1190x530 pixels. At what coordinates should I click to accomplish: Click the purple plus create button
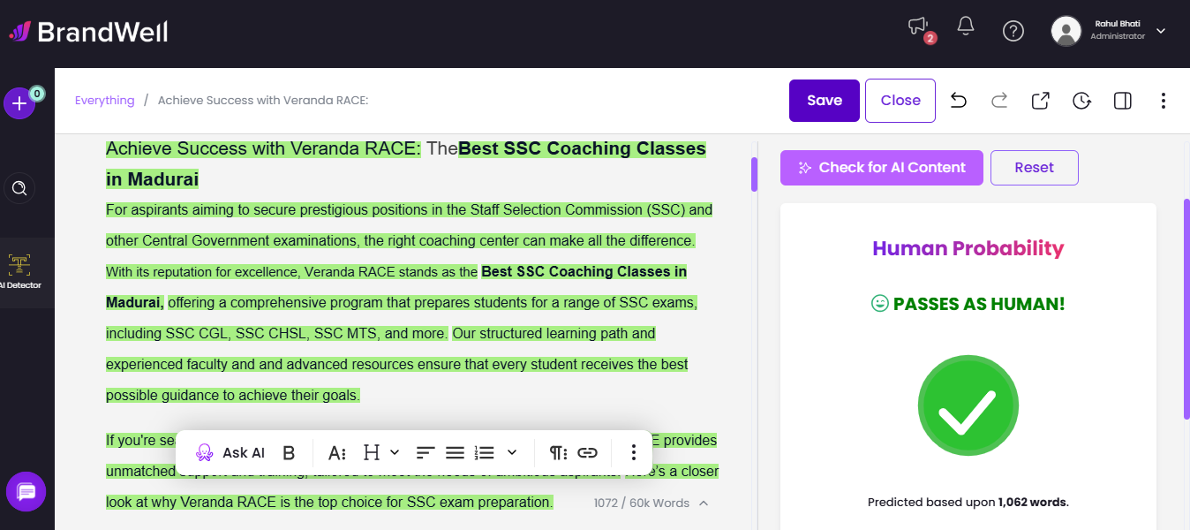[x=19, y=103]
